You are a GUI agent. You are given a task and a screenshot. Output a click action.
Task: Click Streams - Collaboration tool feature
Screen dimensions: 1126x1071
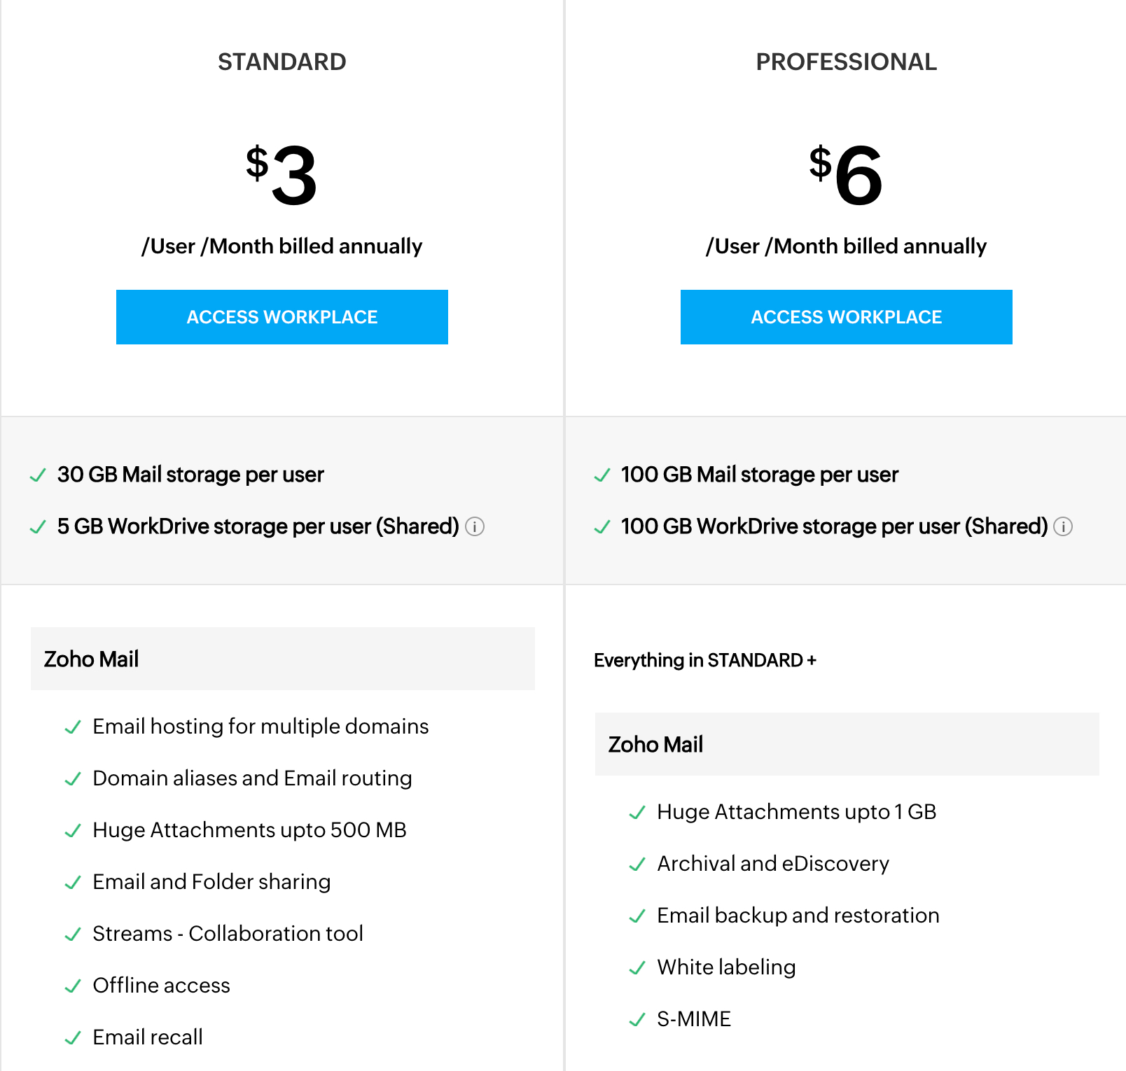(228, 934)
